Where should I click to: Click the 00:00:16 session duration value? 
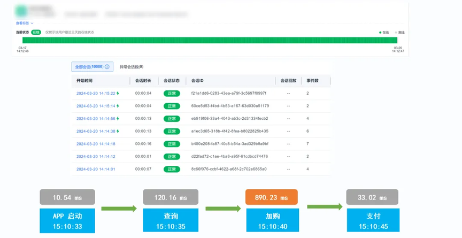click(143, 144)
